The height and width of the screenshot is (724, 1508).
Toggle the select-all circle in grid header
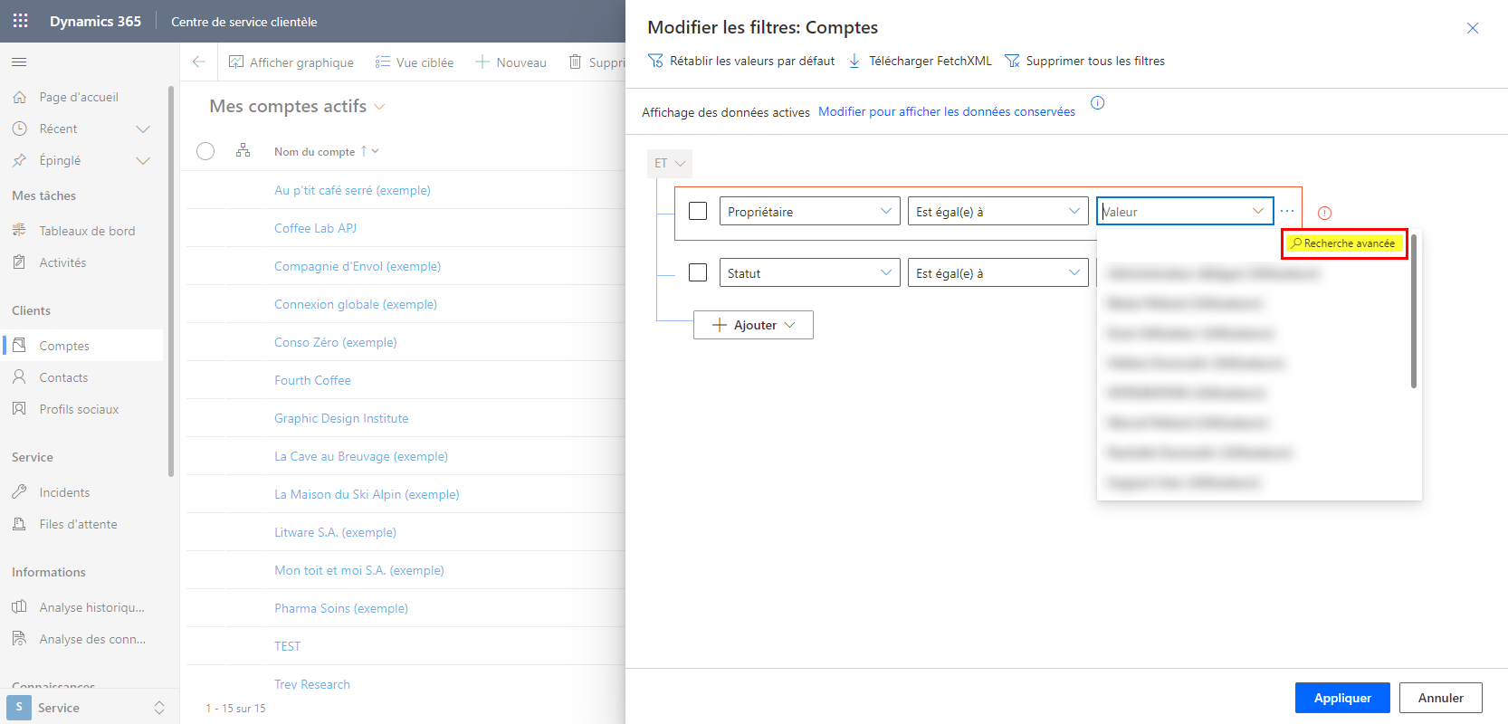point(205,151)
